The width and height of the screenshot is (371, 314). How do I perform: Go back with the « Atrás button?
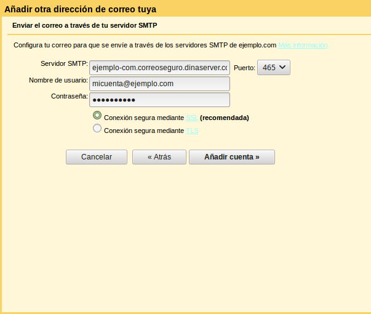[x=159, y=157]
